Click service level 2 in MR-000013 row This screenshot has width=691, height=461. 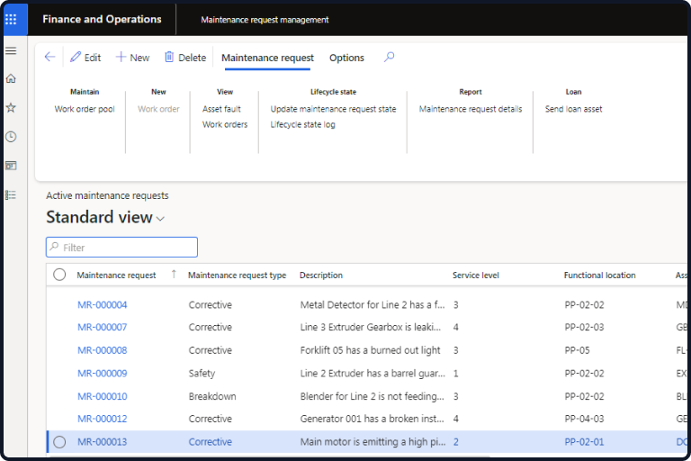click(455, 441)
